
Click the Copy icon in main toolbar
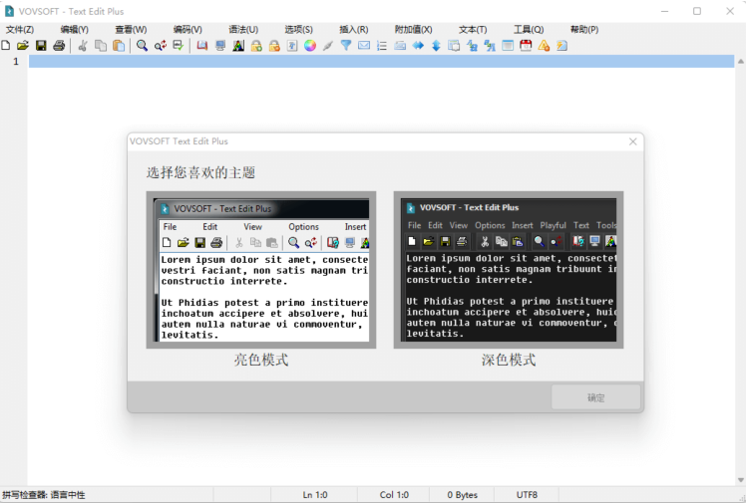101,46
